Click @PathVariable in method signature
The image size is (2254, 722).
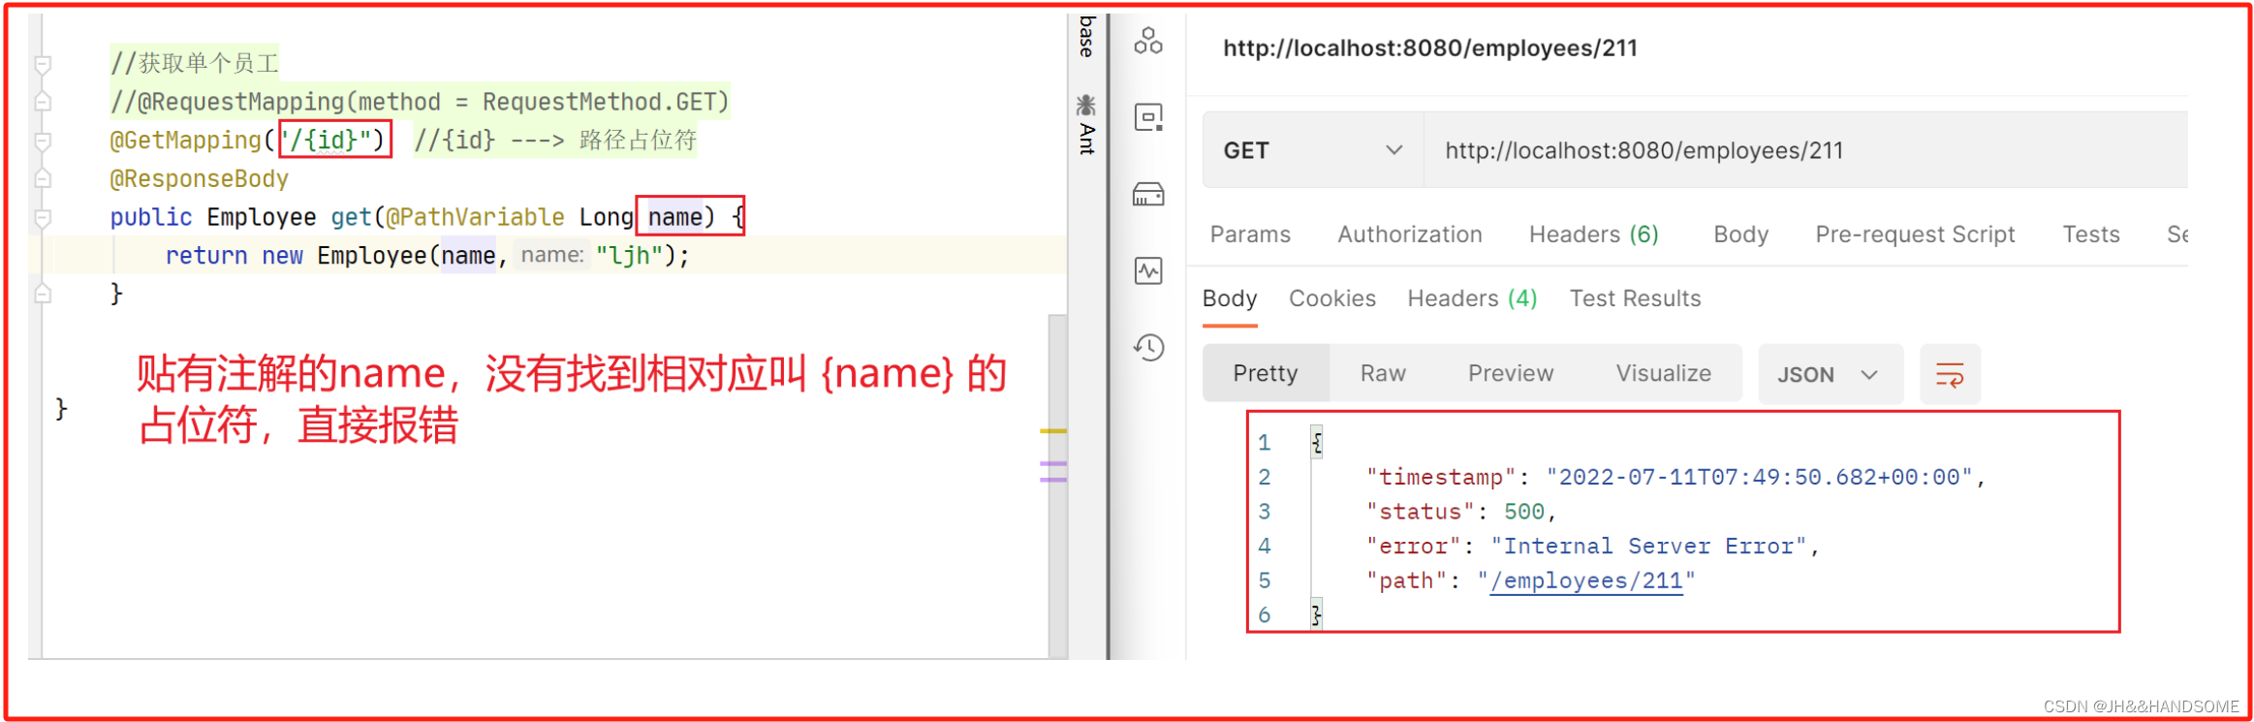(475, 218)
